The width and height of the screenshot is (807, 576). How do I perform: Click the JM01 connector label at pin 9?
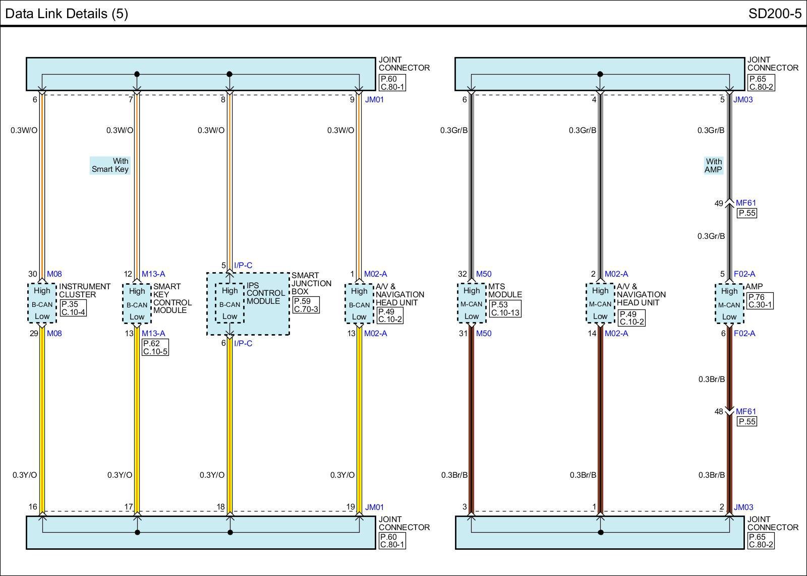click(374, 100)
